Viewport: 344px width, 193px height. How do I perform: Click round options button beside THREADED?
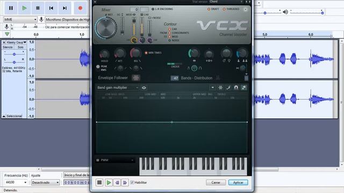pyautogui.click(x=246, y=10)
